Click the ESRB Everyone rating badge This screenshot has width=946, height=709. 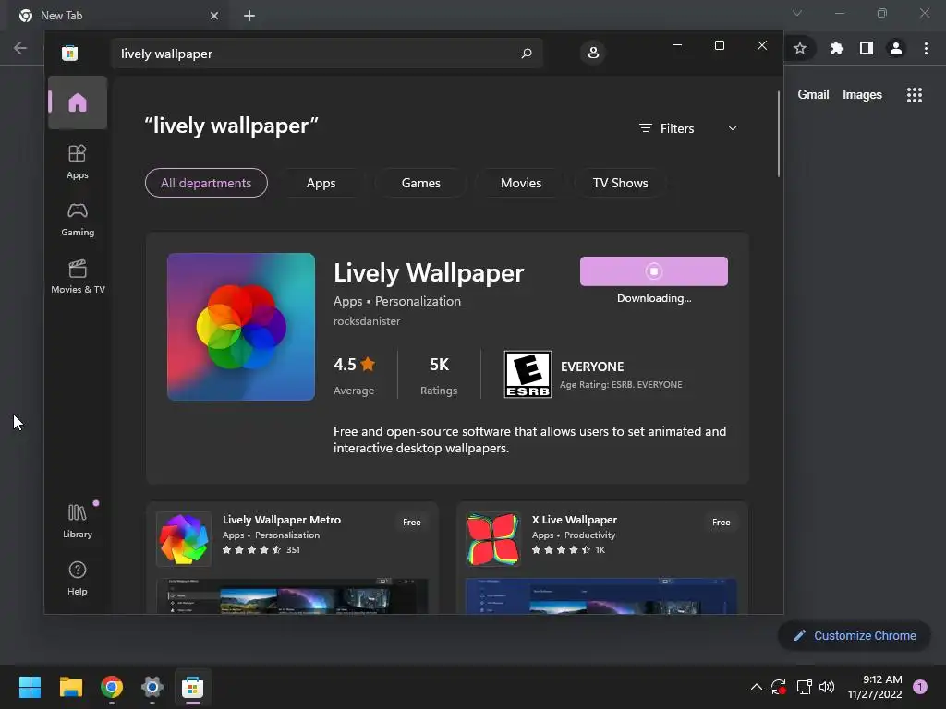(528, 375)
